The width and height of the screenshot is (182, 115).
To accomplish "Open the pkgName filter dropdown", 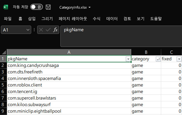I will point(128,59).
